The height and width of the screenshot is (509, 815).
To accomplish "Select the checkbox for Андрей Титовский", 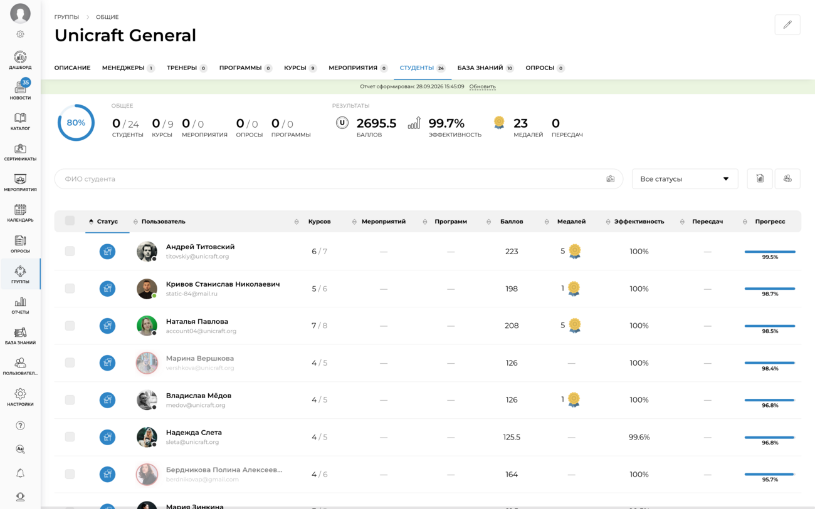I will (x=70, y=251).
